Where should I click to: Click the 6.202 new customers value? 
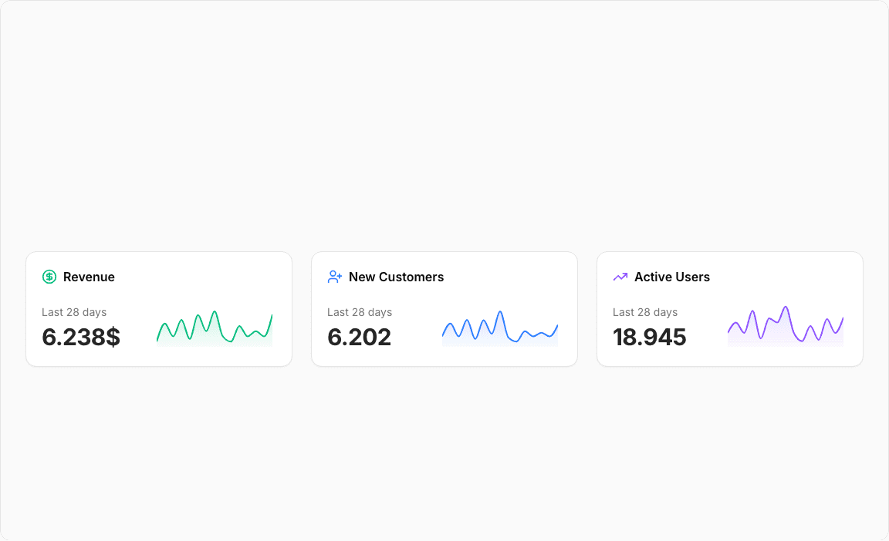click(x=359, y=337)
